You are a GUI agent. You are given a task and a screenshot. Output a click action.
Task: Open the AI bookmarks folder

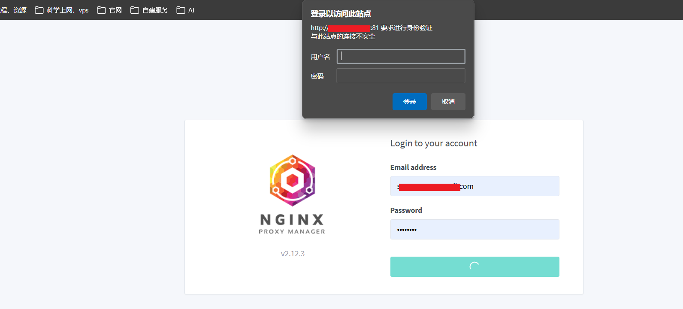tap(185, 10)
